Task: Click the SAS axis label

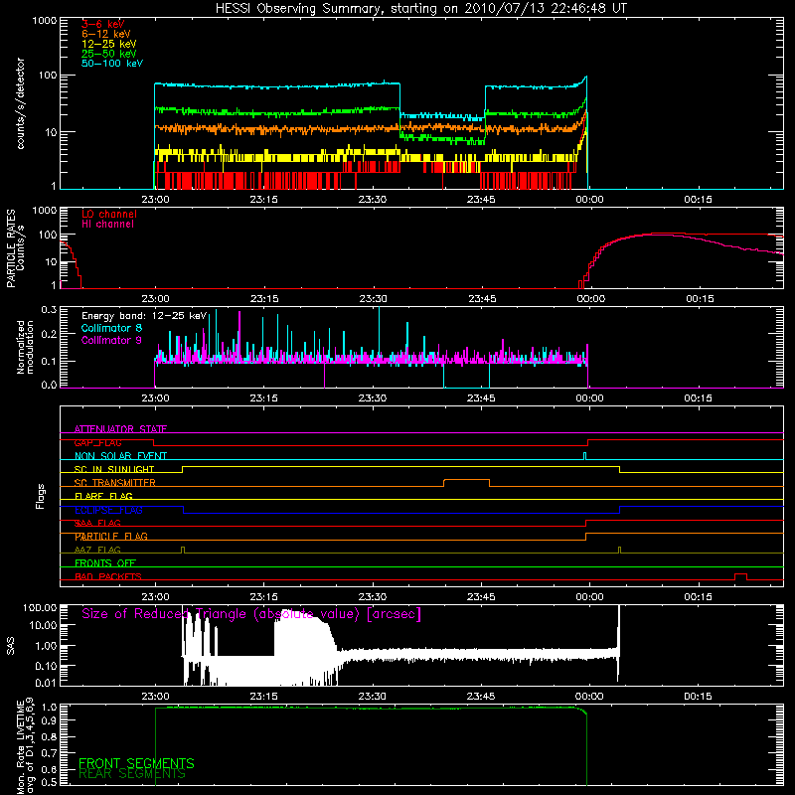Action: pyautogui.click(x=11, y=646)
